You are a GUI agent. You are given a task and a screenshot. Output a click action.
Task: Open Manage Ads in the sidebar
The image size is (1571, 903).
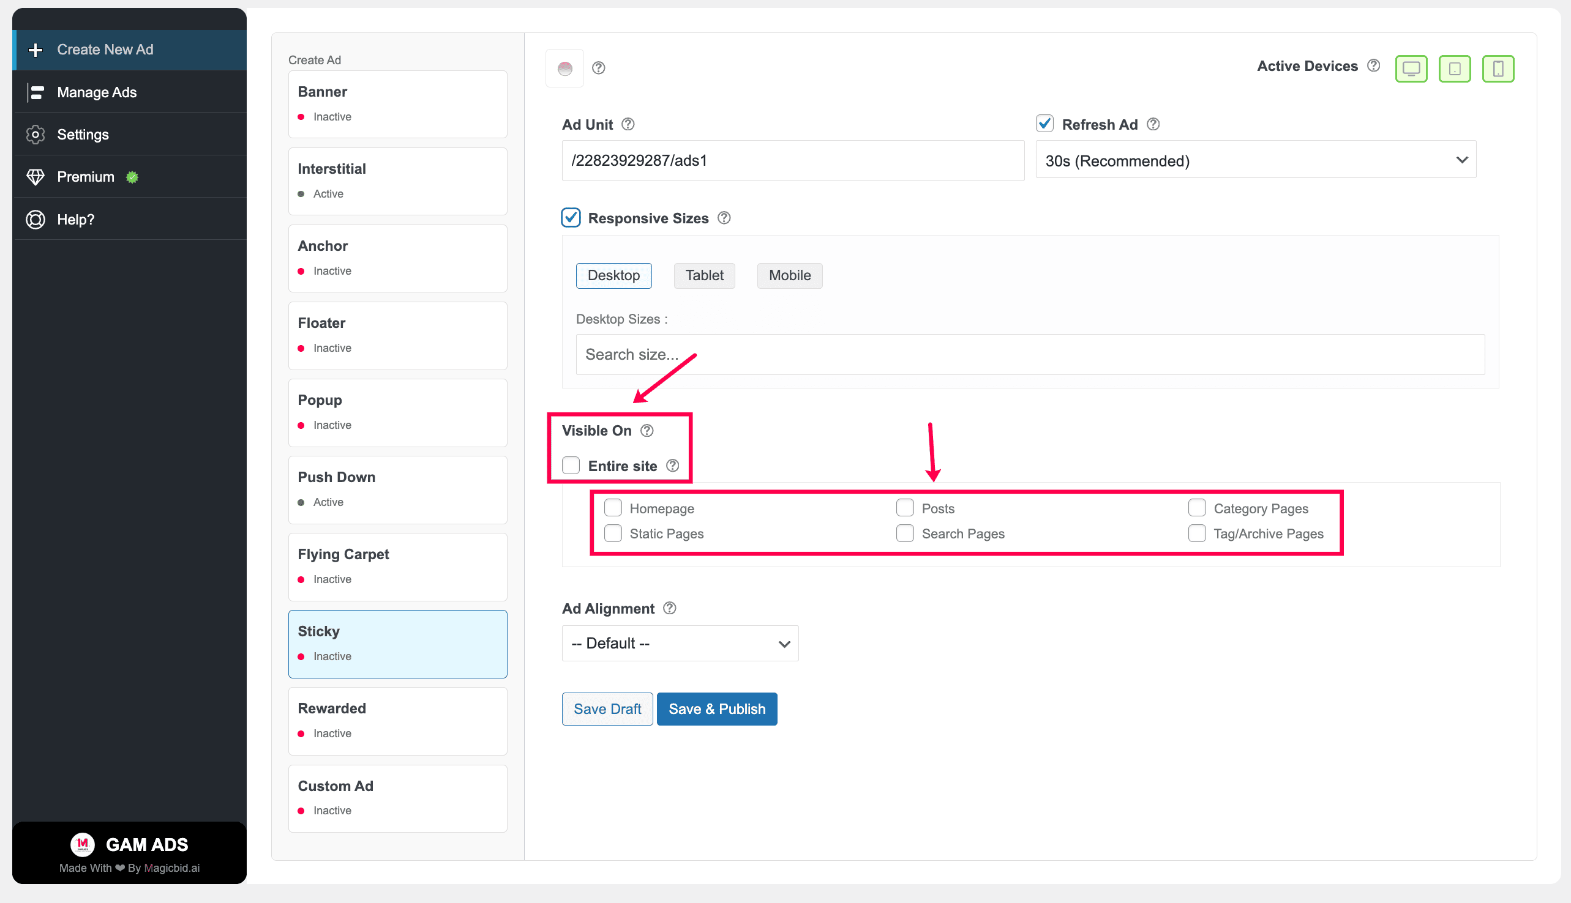click(x=130, y=92)
